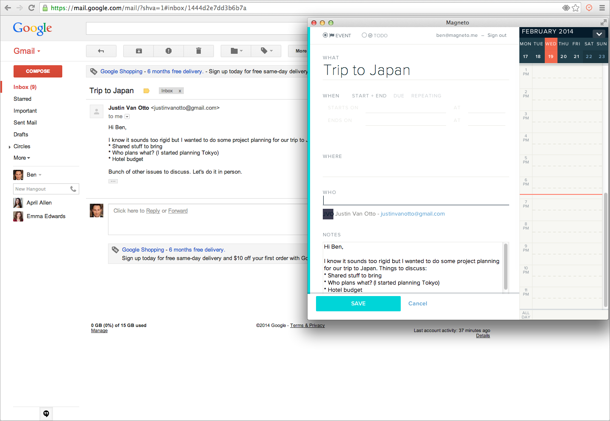Viewport: 610px width, 421px height.
Task: Reload the current page
Action: [31, 8]
